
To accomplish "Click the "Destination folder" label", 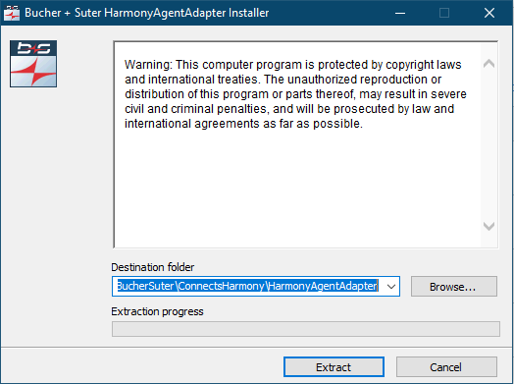I will pos(153,267).
